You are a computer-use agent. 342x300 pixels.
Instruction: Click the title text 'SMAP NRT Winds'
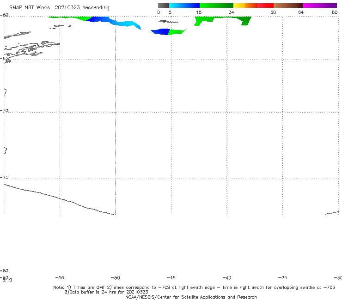pos(30,7)
